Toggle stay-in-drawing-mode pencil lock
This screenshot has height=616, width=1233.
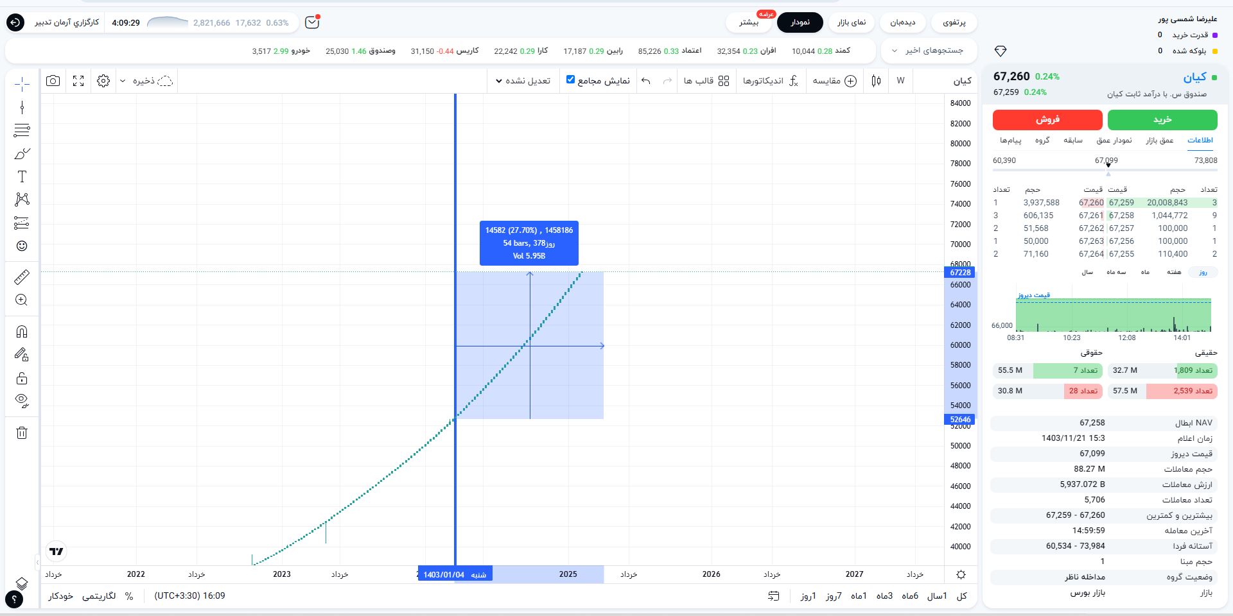[22, 354]
